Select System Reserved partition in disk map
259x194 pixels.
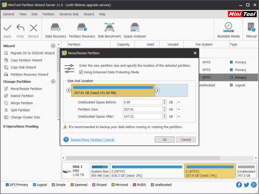(x=100, y=171)
